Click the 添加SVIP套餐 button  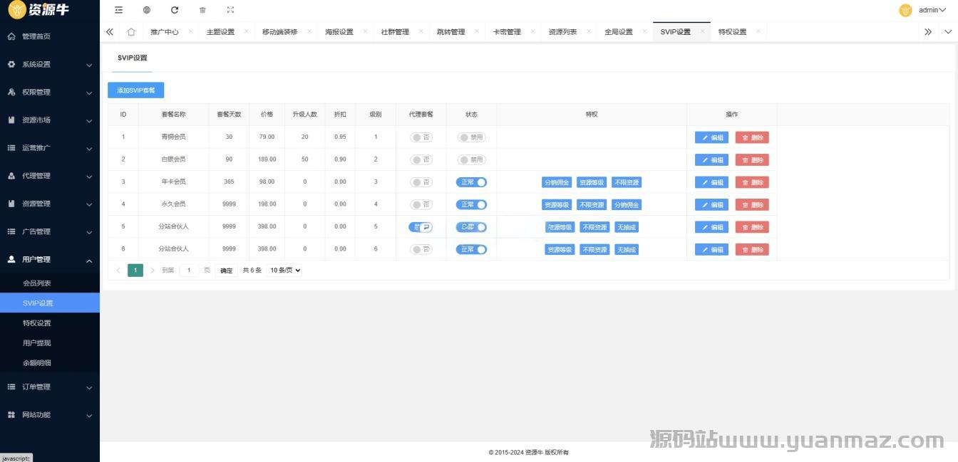pos(135,90)
